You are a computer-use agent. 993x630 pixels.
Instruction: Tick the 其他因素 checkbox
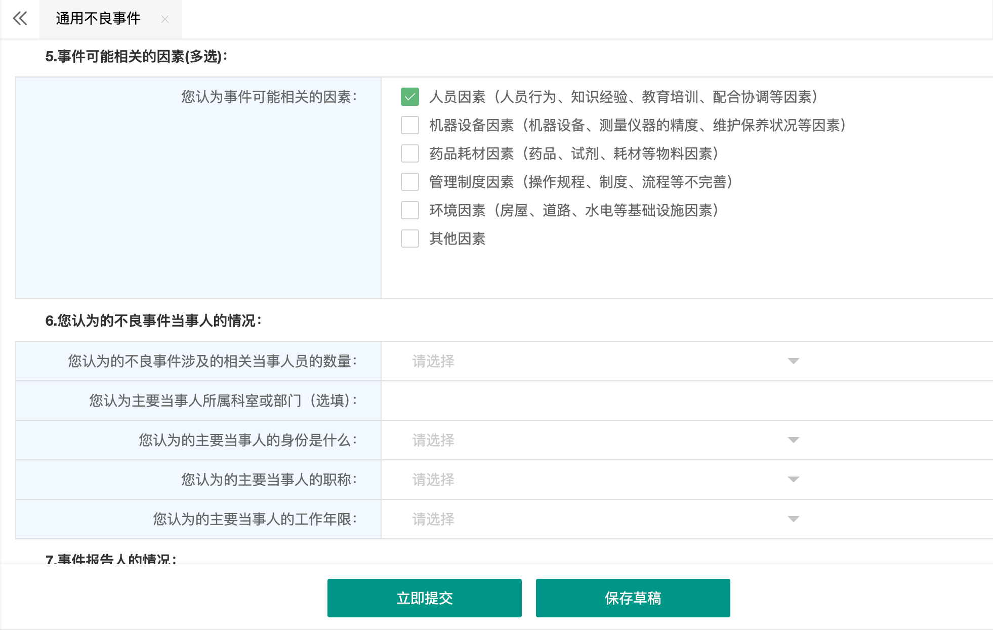410,238
